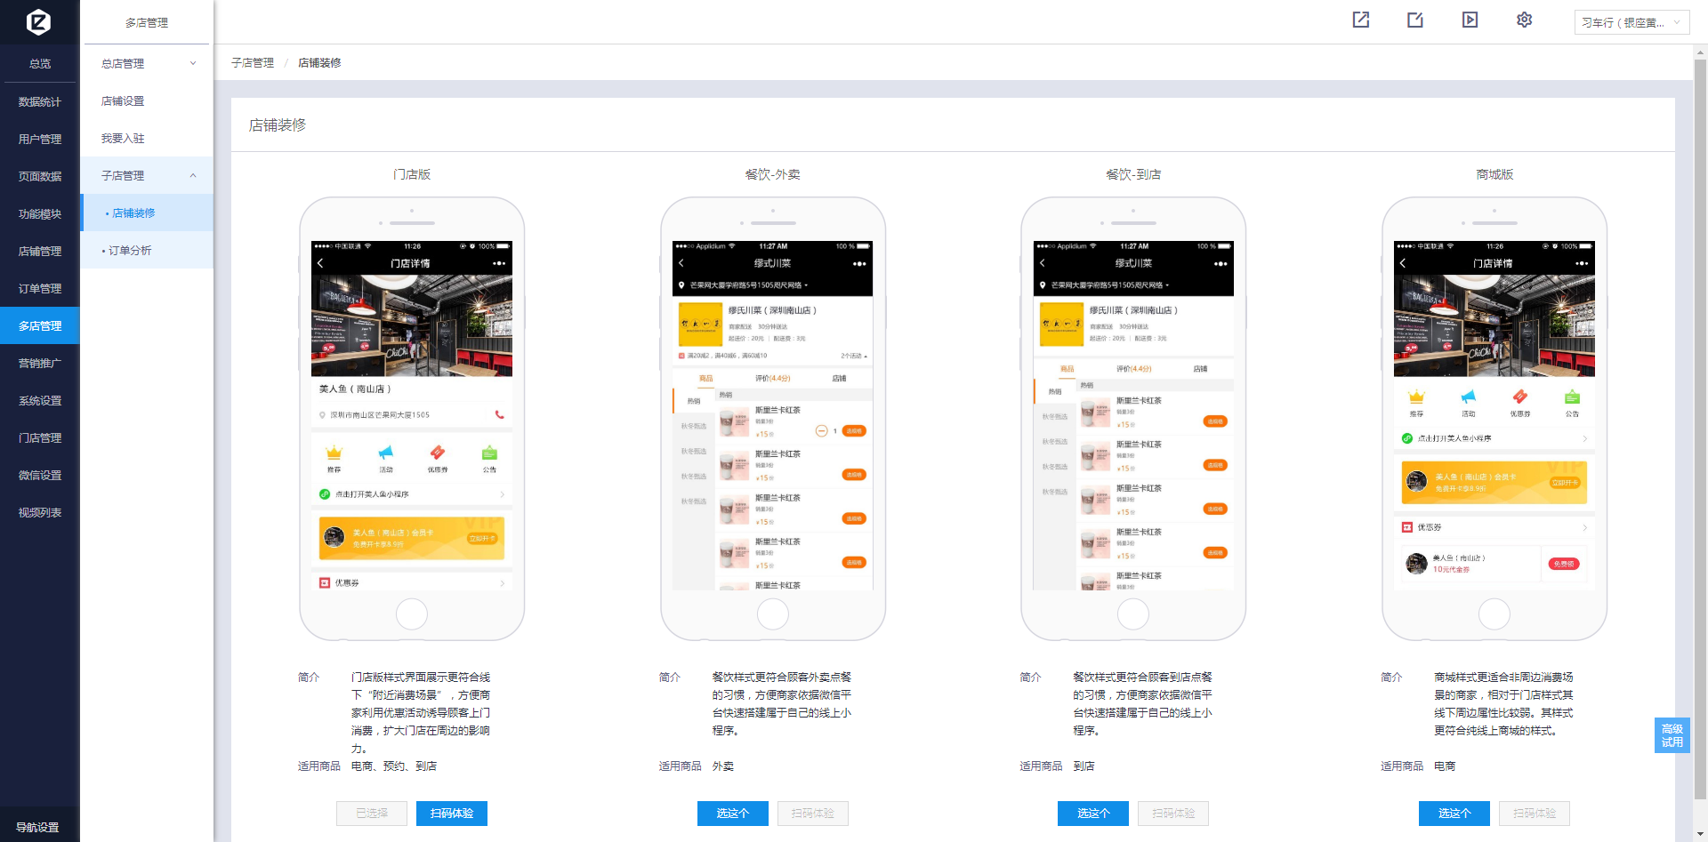This screenshot has height=842, width=1708.
Task: Open 店铺设置 in the submenu
Action: [x=123, y=101]
